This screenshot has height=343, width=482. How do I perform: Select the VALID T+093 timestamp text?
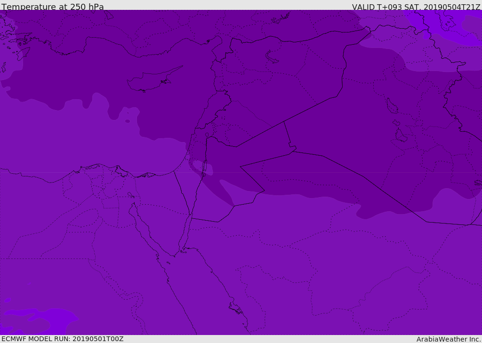tap(416, 7)
